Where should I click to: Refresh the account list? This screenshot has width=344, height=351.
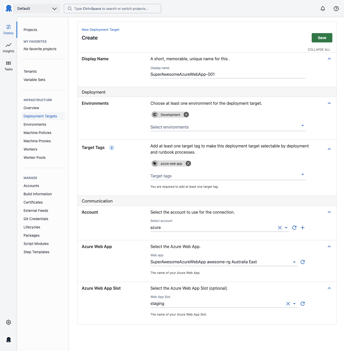tap(294, 228)
